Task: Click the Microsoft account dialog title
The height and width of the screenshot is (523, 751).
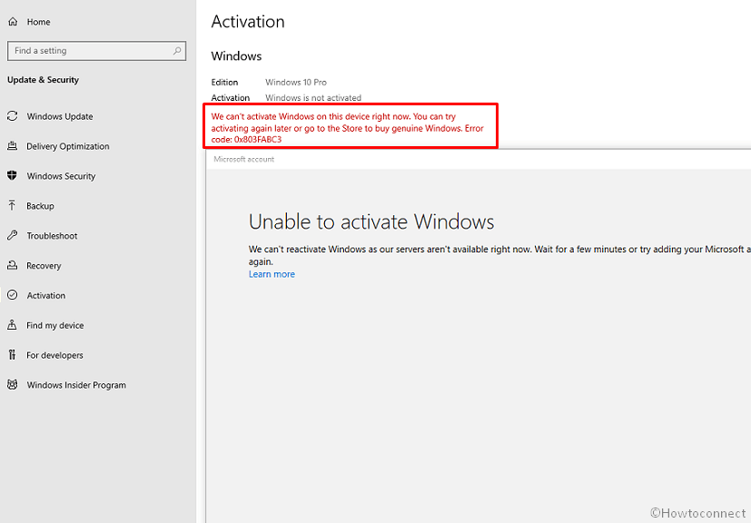Action: (243, 159)
